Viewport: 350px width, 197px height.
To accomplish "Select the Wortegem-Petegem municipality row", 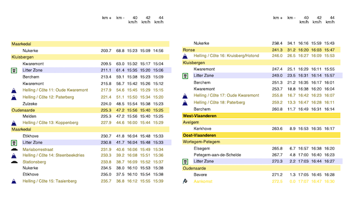I will click(x=261, y=141).
